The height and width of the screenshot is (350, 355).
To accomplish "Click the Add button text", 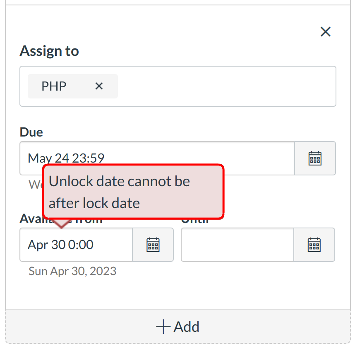I will (187, 326).
